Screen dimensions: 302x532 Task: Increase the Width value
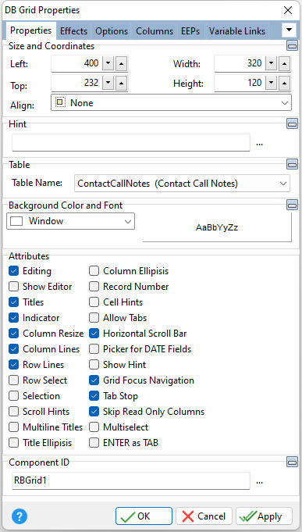284,63
